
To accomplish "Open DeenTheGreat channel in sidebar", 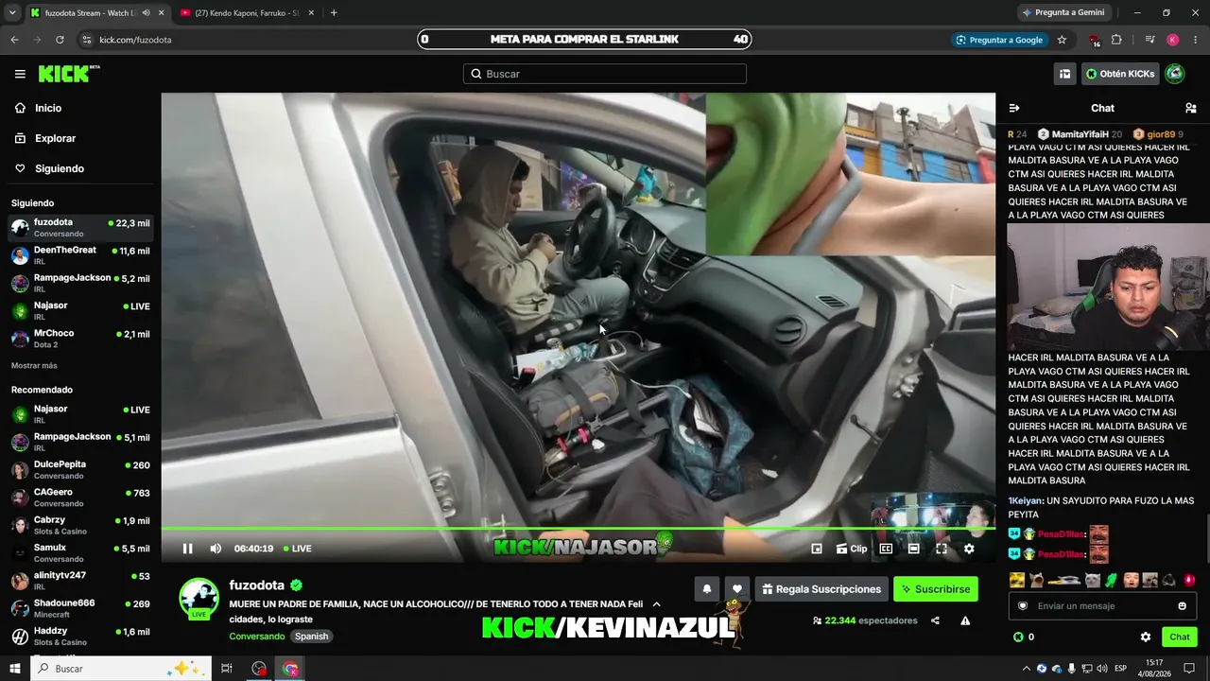I will (x=80, y=255).
